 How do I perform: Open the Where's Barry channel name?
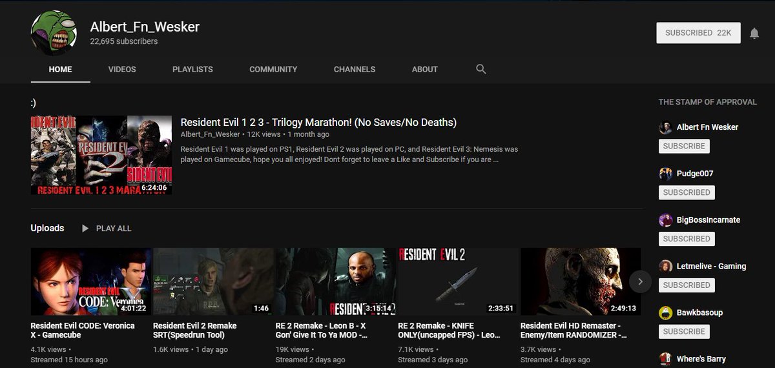pos(701,359)
